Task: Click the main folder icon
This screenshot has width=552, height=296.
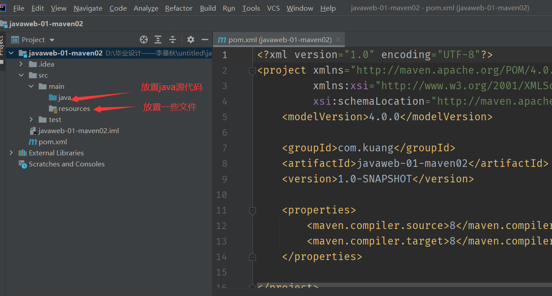Action: (x=43, y=87)
